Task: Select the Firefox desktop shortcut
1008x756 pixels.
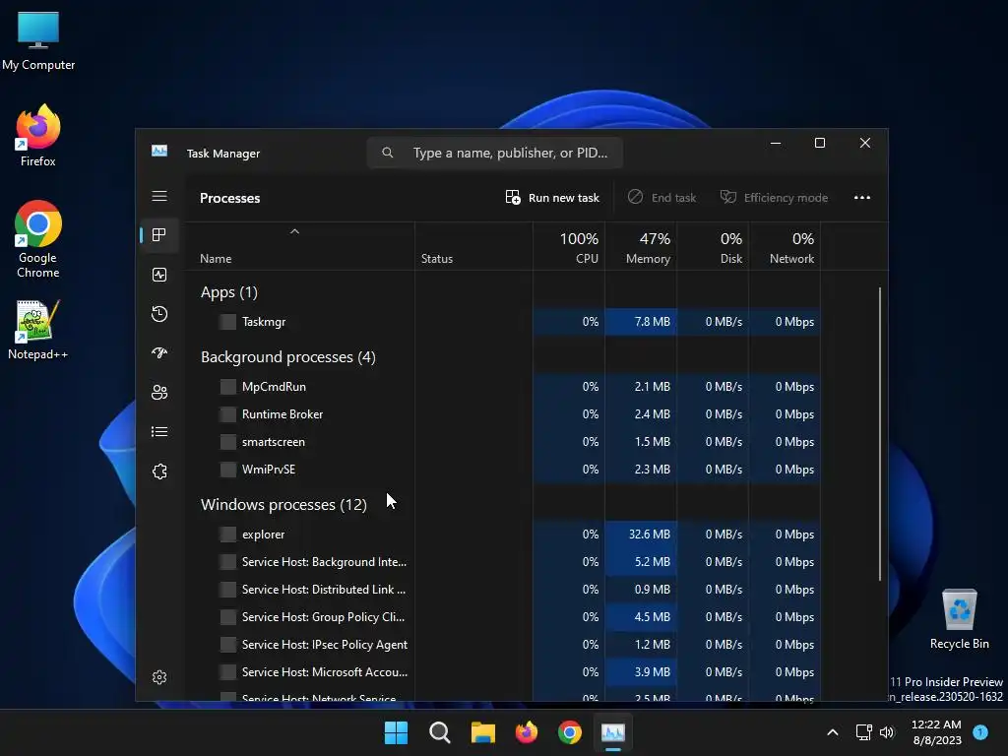Action: click(x=38, y=136)
